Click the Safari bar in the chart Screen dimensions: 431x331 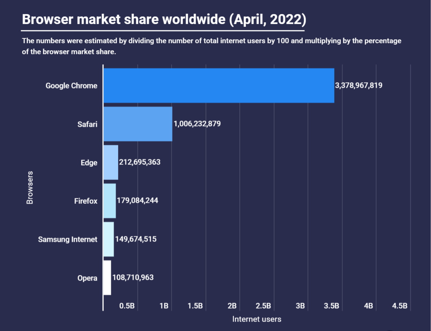pos(138,124)
